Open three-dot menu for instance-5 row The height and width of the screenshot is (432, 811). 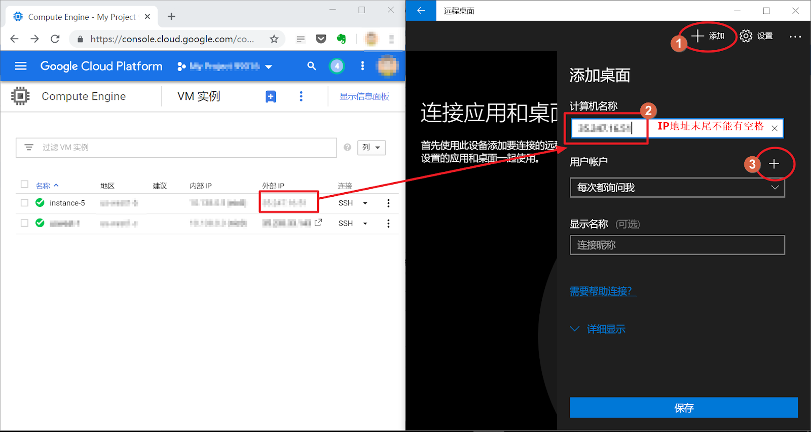coord(388,203)
